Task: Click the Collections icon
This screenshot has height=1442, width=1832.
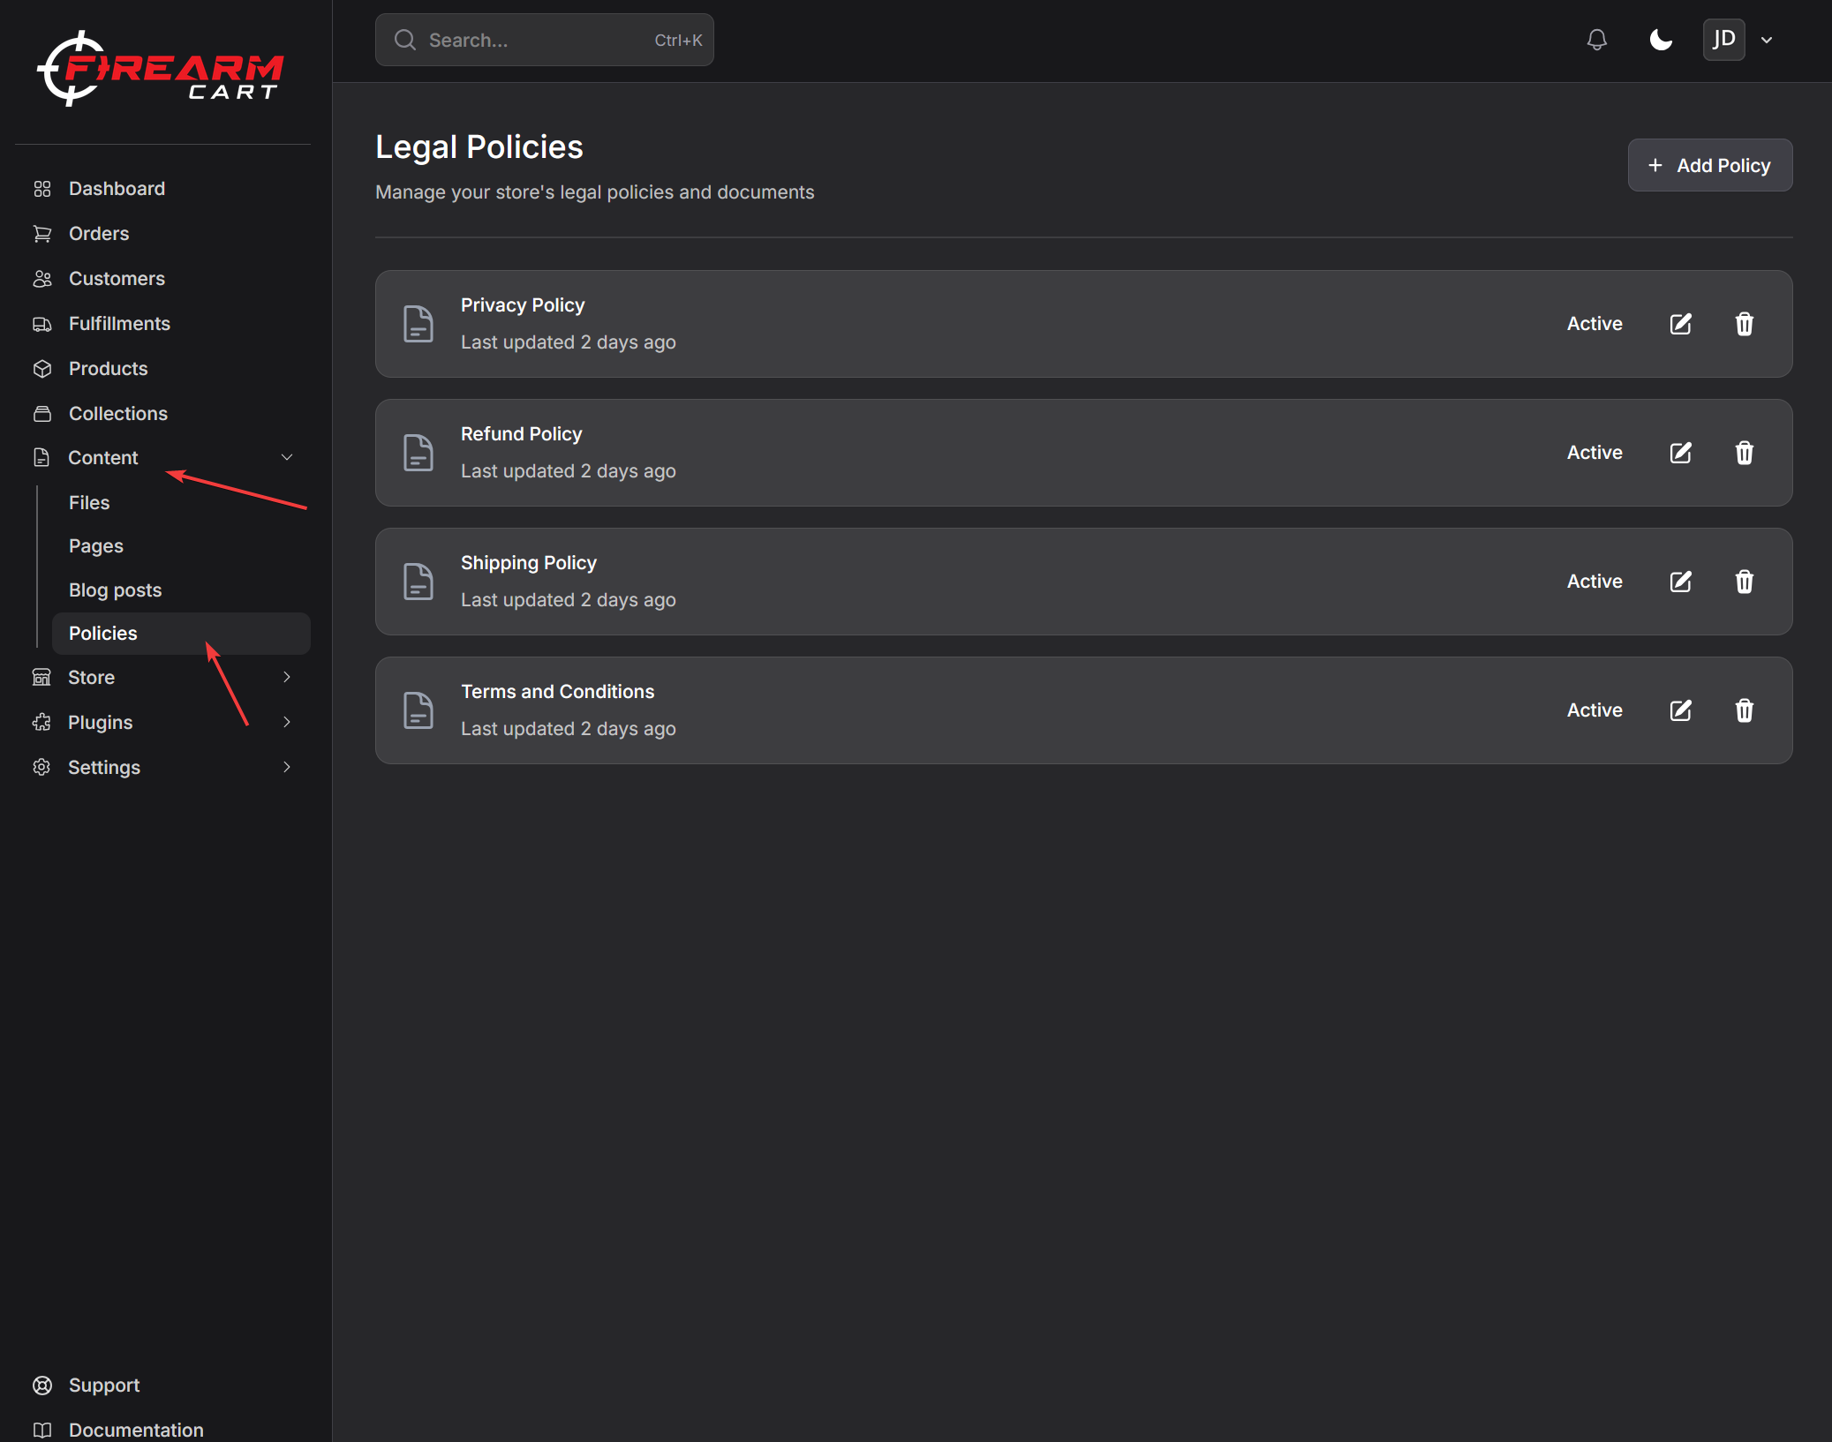Action: click(x=42, y=414)
